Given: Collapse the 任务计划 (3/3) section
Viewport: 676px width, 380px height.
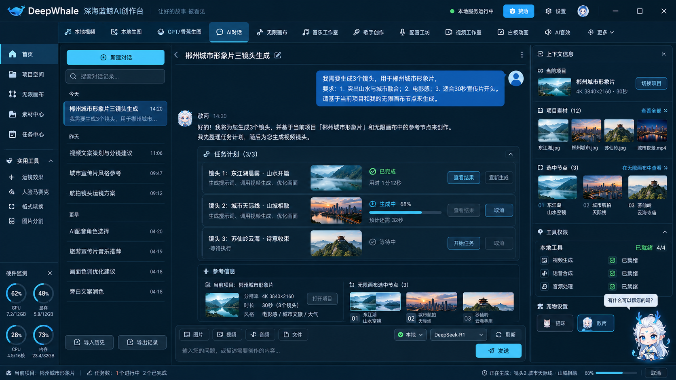Looking at the screenshot, I should 511,154.
